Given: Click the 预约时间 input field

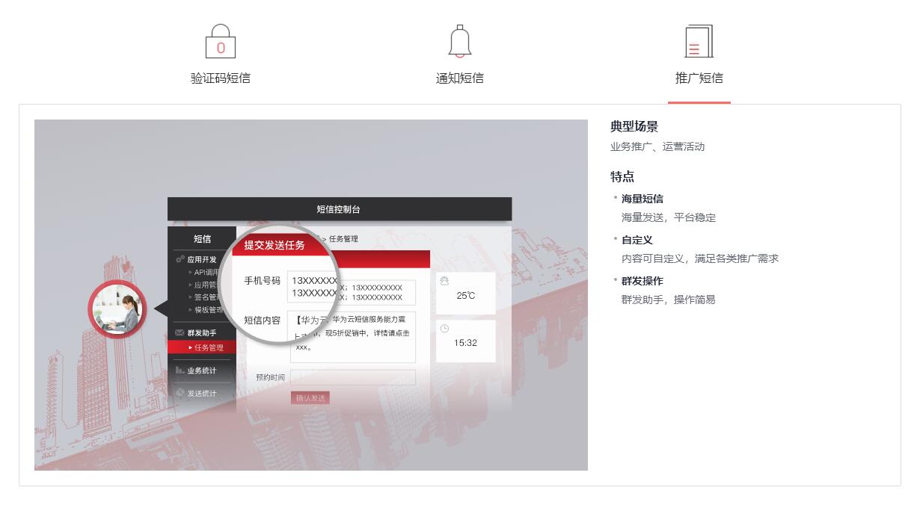Looking at the screenshot, I should (353, 377).
